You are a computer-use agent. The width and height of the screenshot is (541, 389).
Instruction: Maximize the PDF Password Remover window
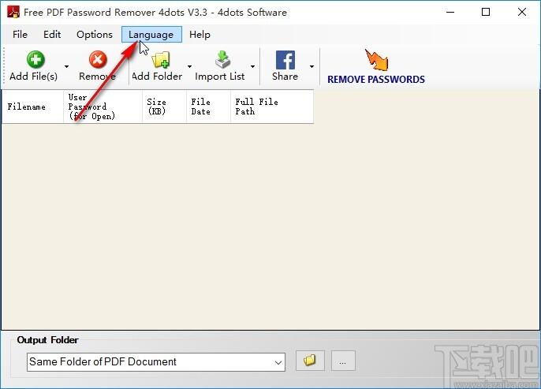[x=486, y=12]
